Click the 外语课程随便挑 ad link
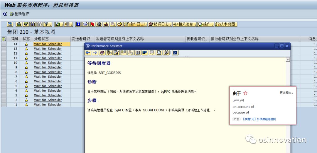 [x=266, y=119]
